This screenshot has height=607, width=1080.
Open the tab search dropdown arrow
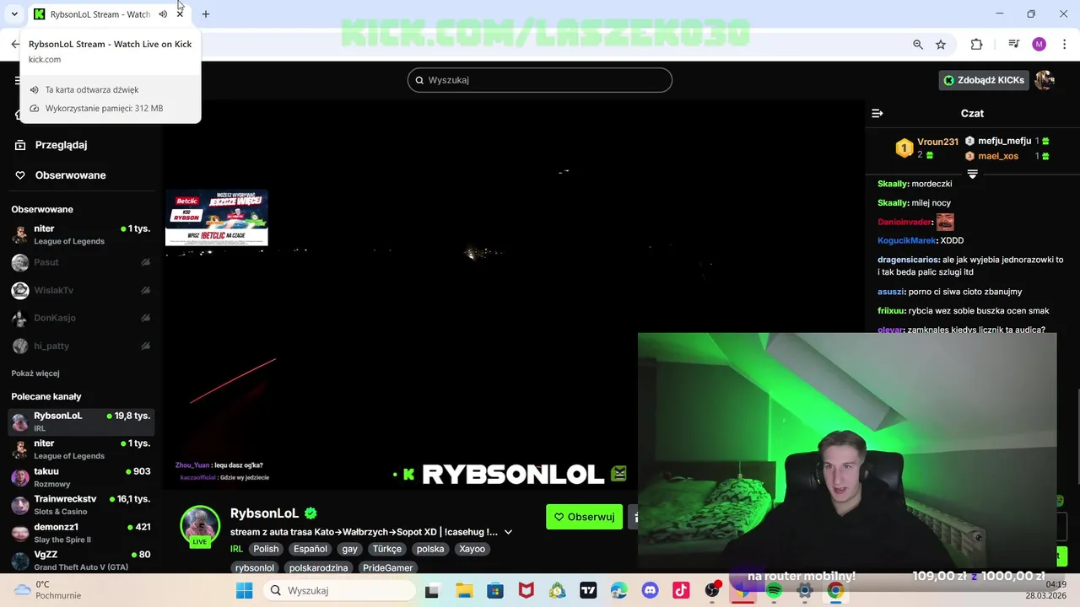[x=14, y=14]
